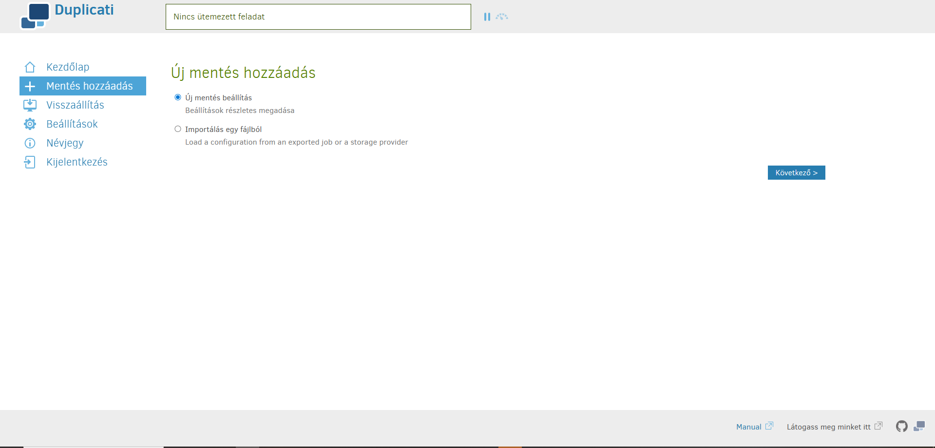Click the Névjegy info icon

tap(30, 143)
